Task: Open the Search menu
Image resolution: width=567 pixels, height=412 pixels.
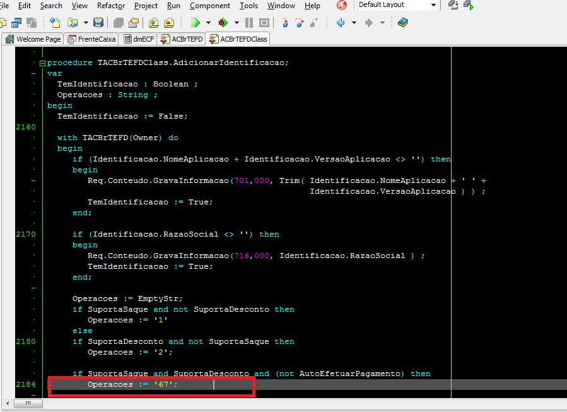Action: tap(51, 6)
